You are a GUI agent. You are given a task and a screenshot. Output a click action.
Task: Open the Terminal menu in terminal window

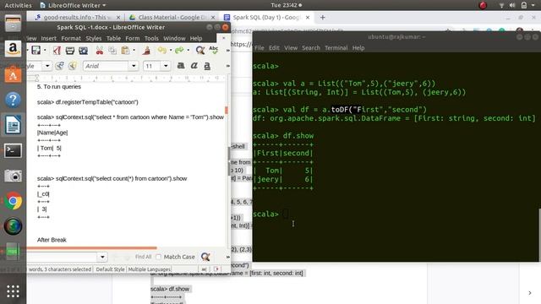(x=336, y=48)
